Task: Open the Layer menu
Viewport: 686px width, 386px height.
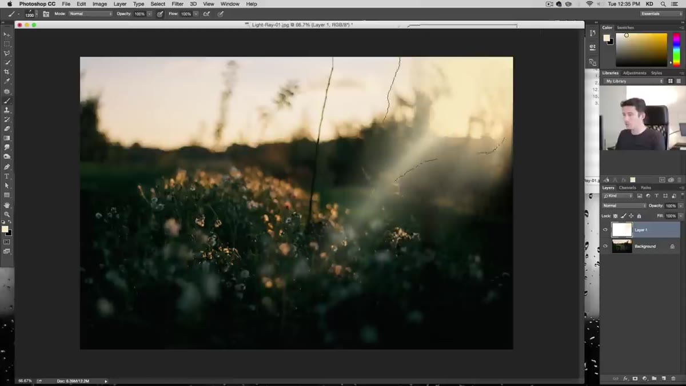Action: (120, 4)
